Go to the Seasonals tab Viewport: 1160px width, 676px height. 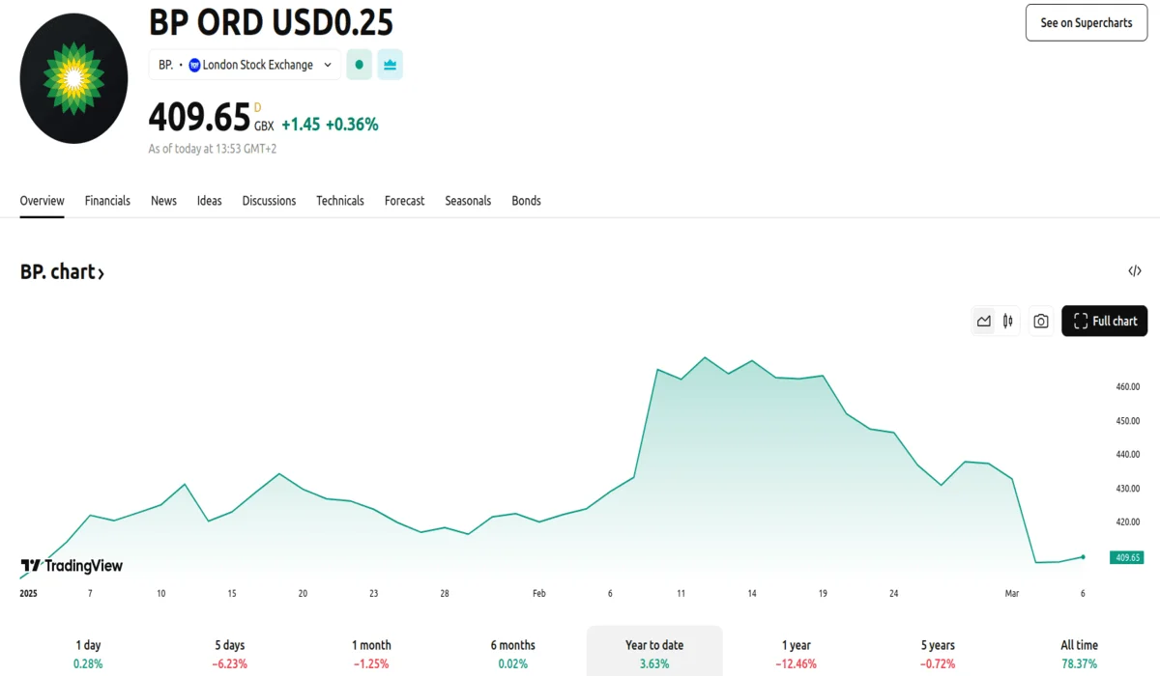(x=468, y=201)
